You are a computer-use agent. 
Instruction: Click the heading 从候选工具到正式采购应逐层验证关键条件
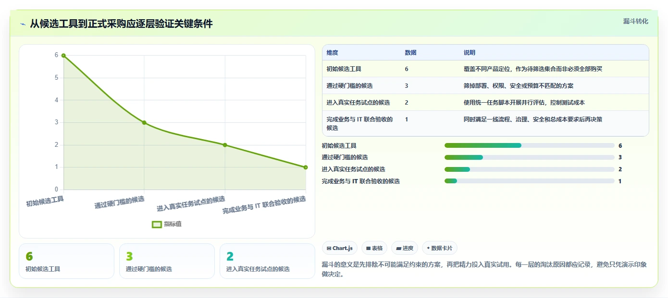[121, 24]
